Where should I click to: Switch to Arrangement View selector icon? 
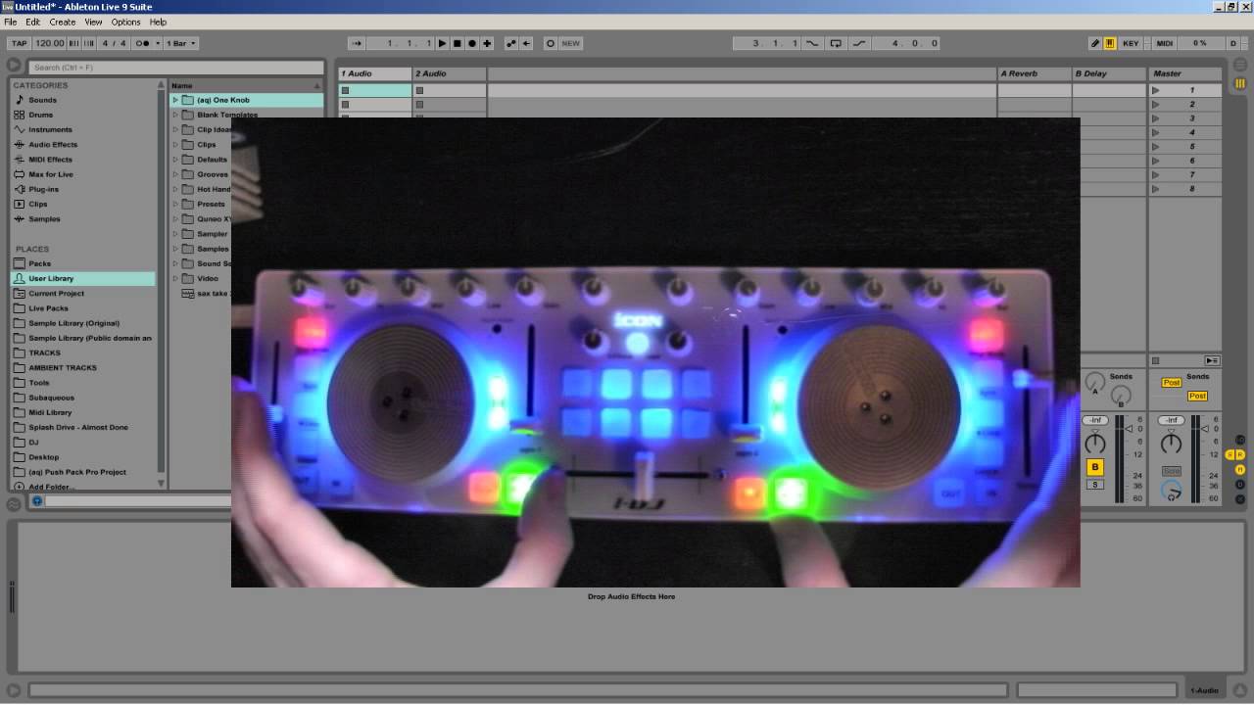1239,67
